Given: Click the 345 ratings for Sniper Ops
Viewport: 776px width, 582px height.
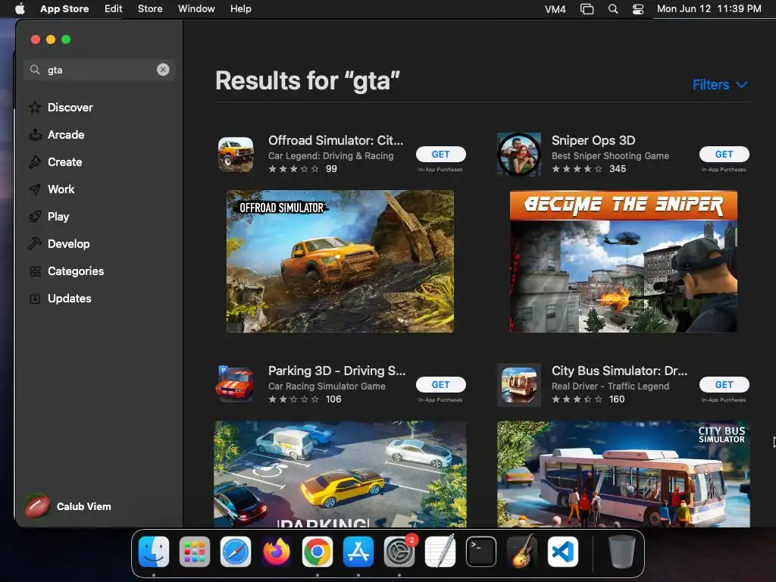Looking at the screenshot, I should tap(618, 169).
